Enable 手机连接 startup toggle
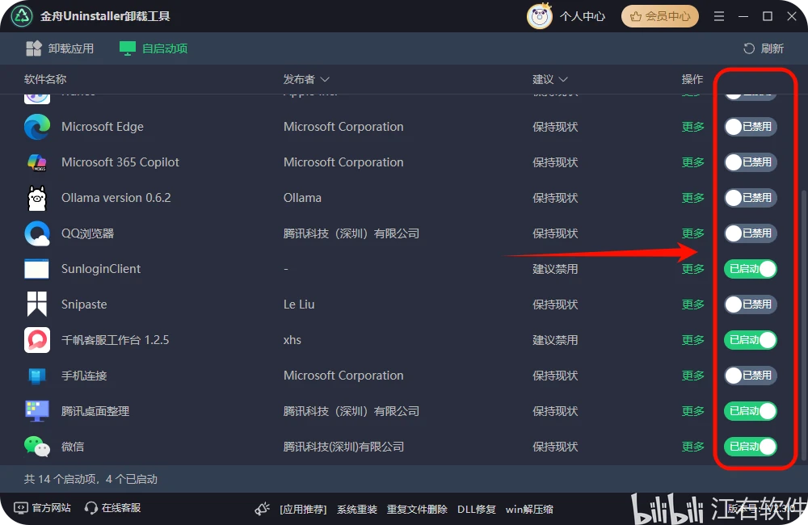Screen dimensions: 808x525 (x=751, y=376)
